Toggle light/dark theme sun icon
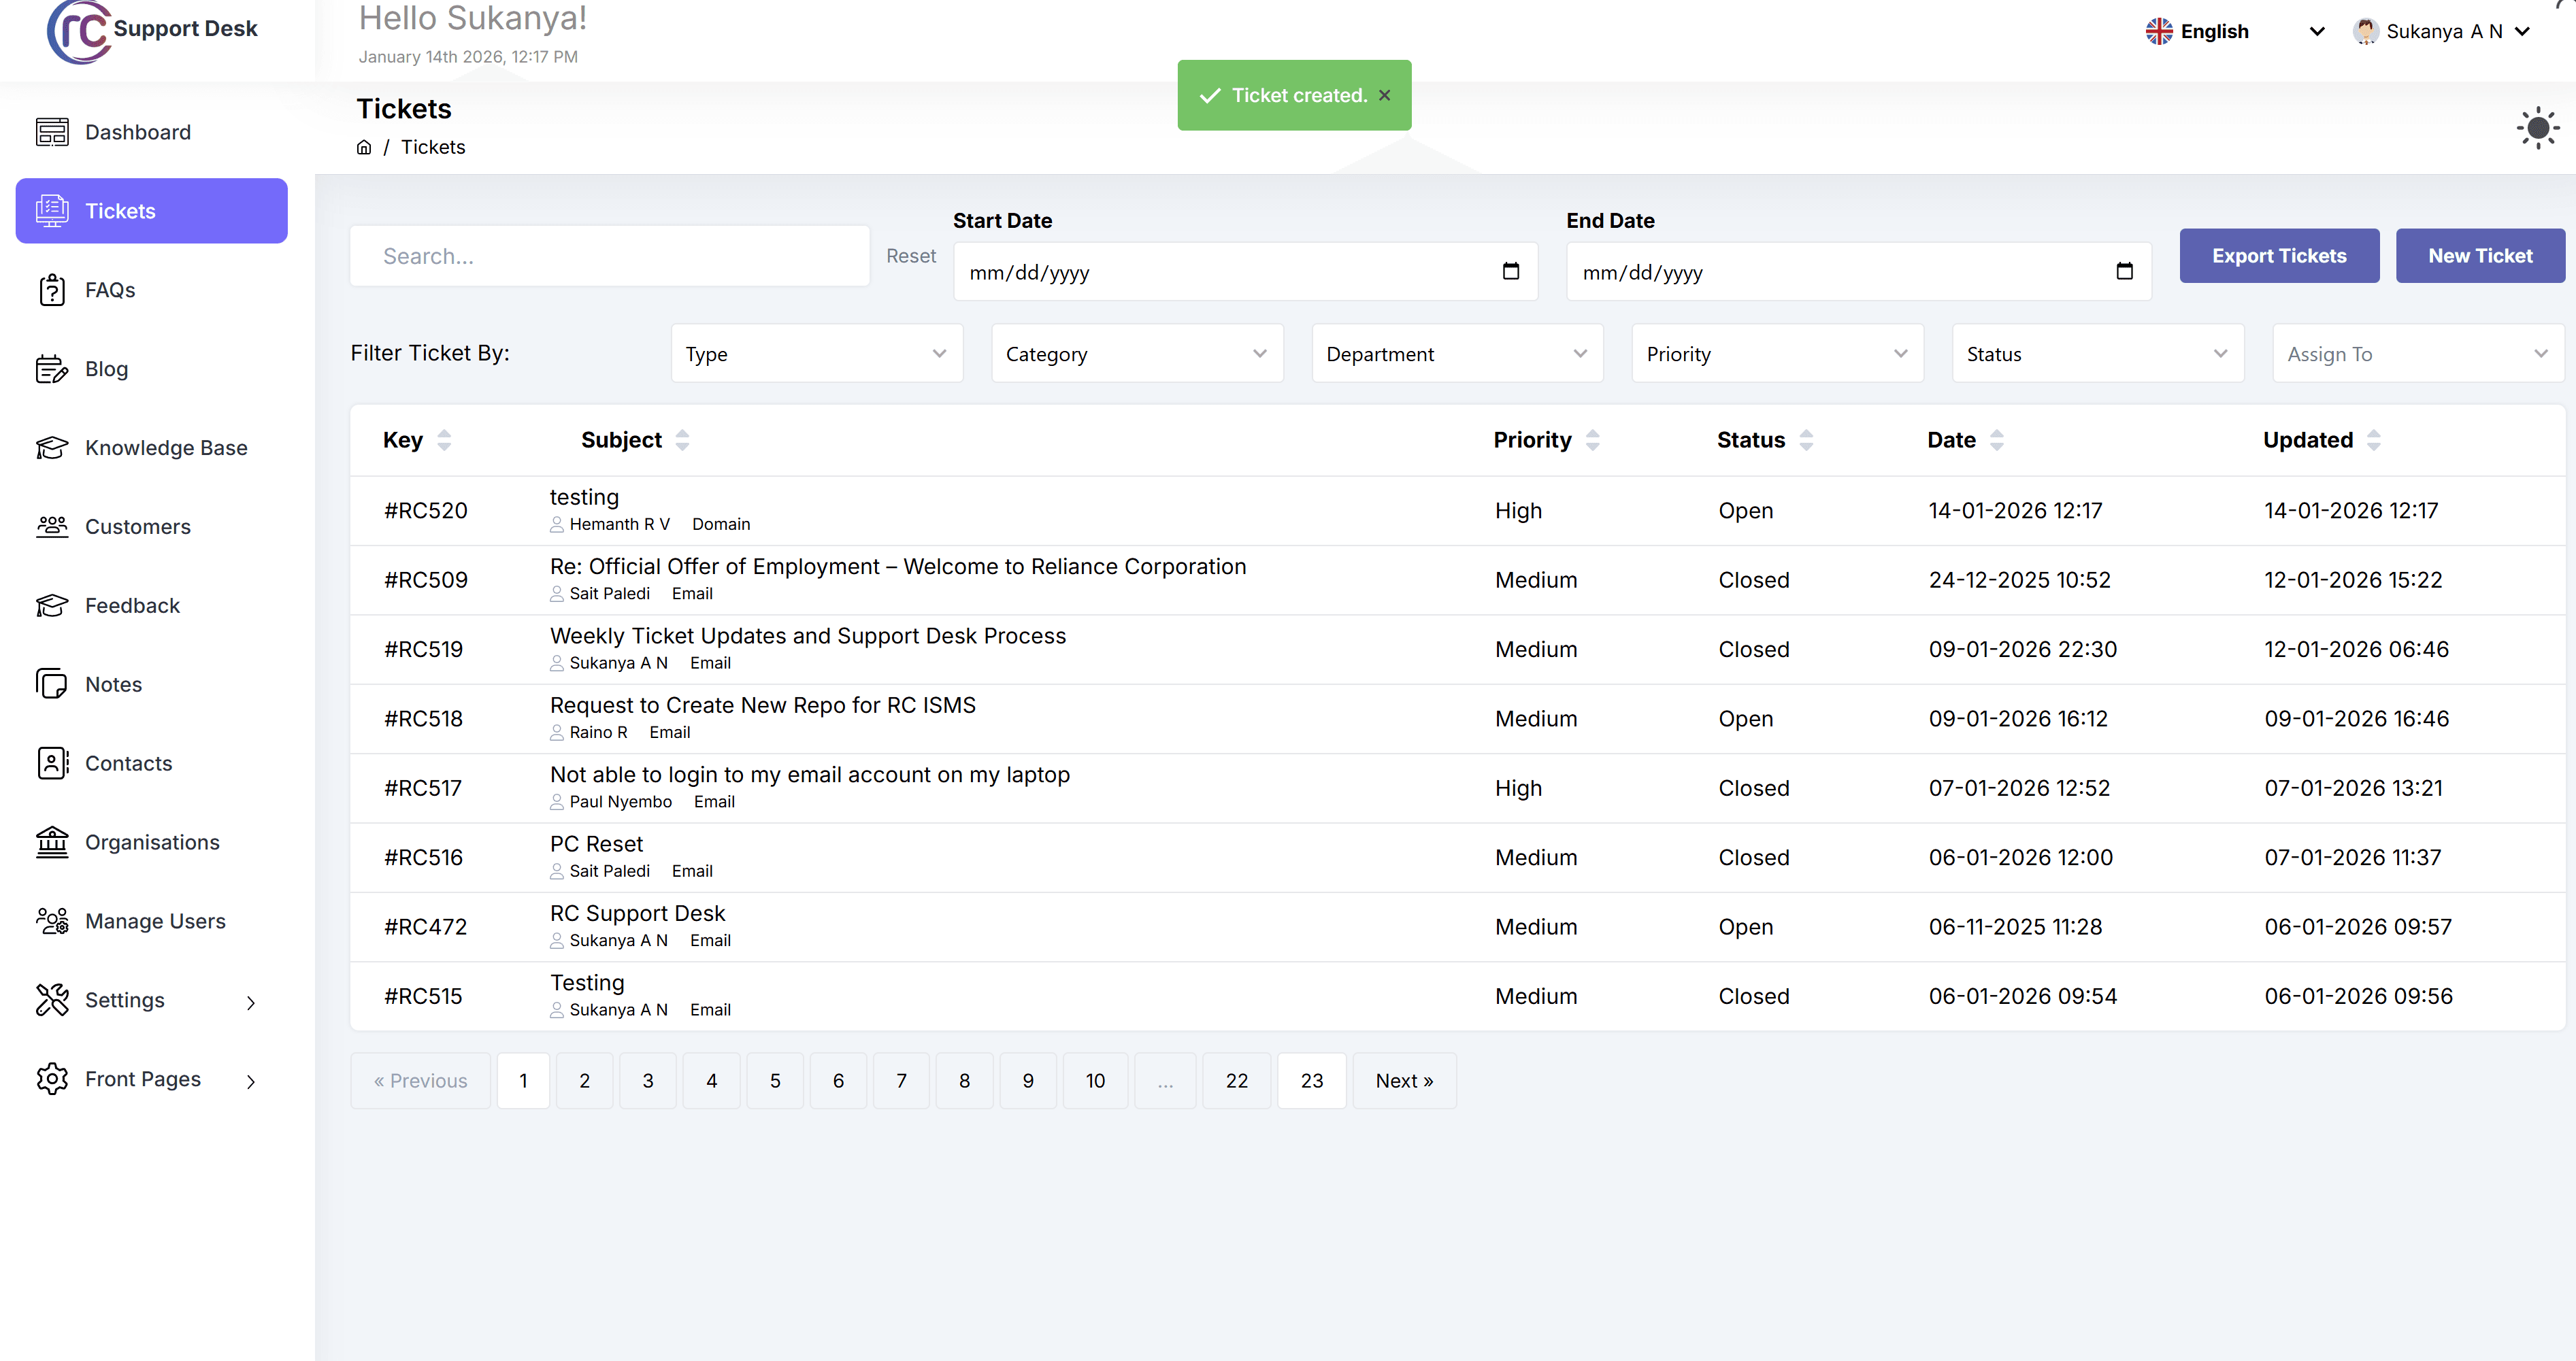The image size is (2576, 1361). [x=2537, y=128]
